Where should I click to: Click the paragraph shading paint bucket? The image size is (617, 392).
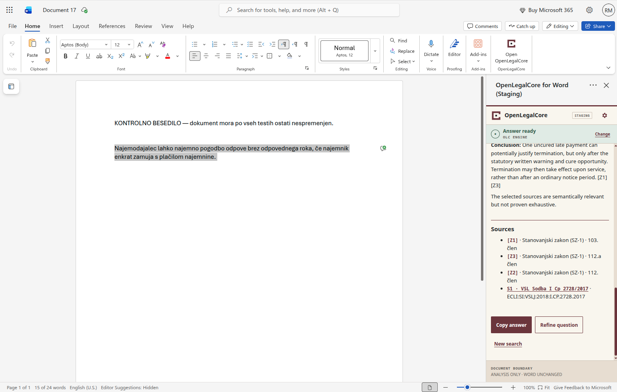(290, 56)
